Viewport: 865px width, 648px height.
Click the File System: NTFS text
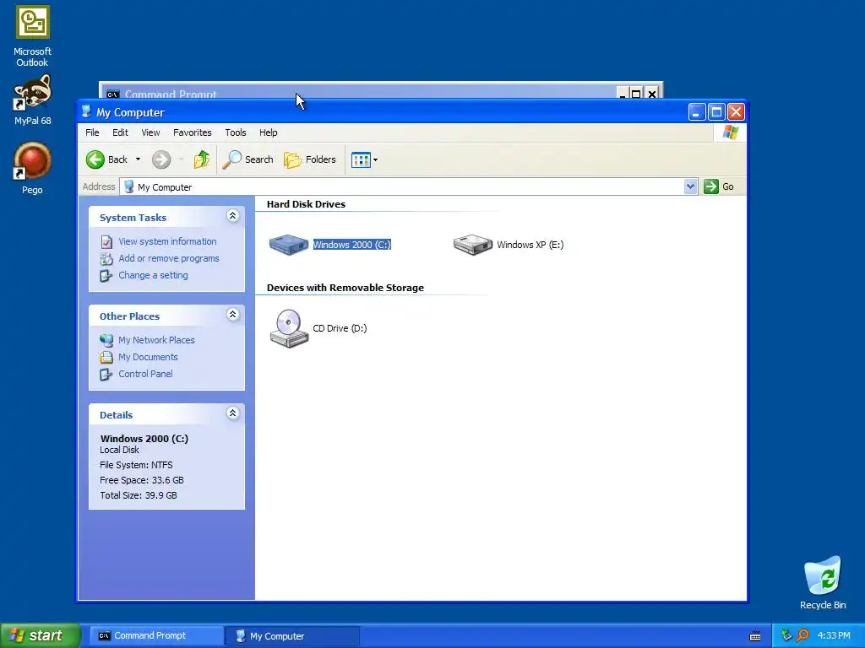coord(136,465)
